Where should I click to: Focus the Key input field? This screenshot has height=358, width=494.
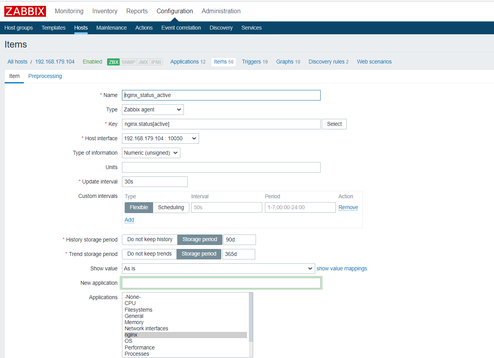click(x=221, y=124)
